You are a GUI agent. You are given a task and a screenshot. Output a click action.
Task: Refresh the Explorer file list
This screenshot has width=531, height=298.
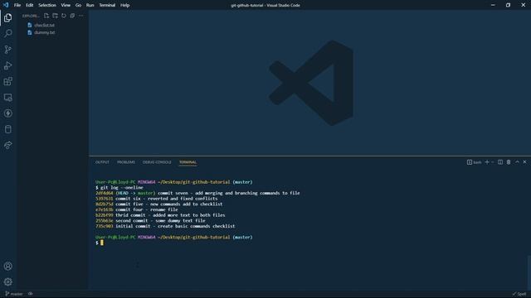64,16
